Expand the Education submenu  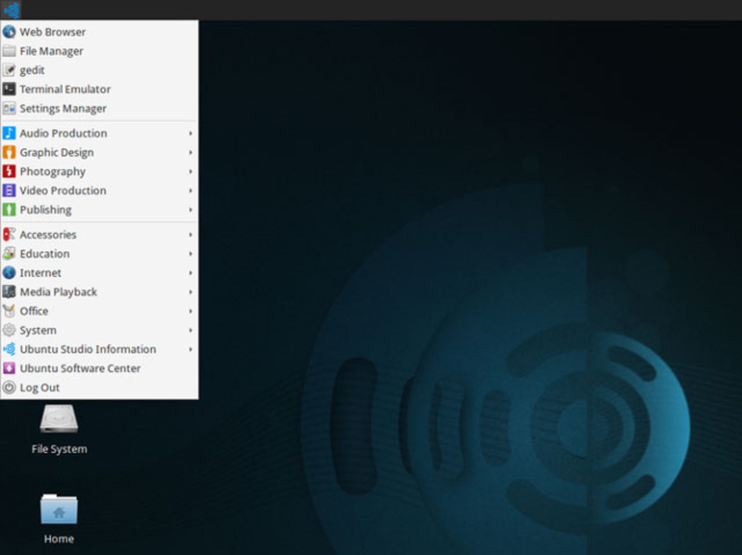pos(100,254)
